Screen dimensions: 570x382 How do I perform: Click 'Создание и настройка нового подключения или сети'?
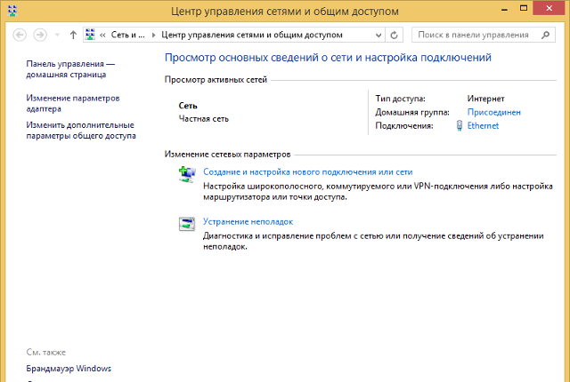coord(307,171)
